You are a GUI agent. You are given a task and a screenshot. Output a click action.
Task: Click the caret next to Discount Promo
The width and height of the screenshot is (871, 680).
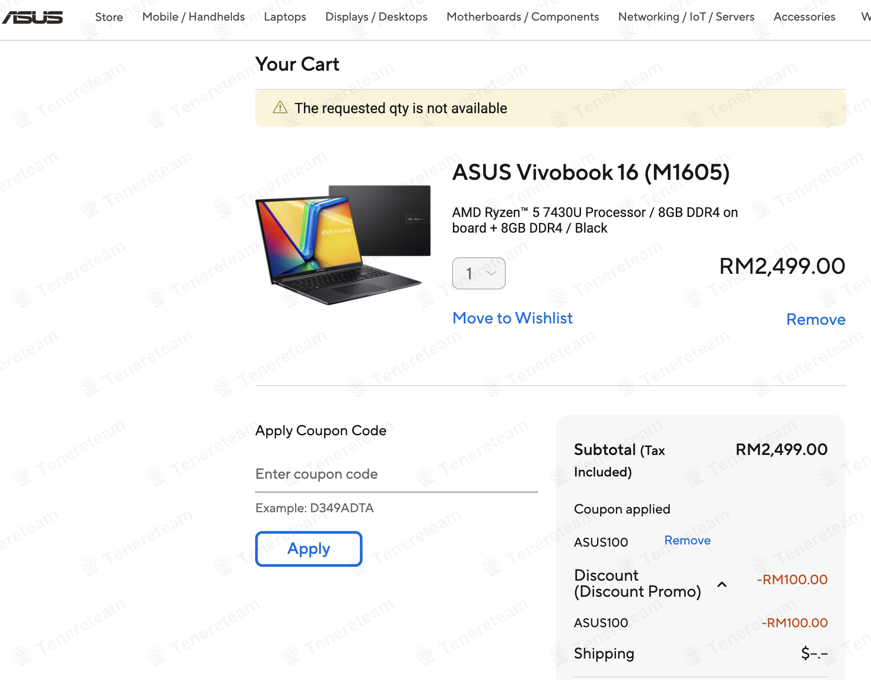(x=721, y=584)
